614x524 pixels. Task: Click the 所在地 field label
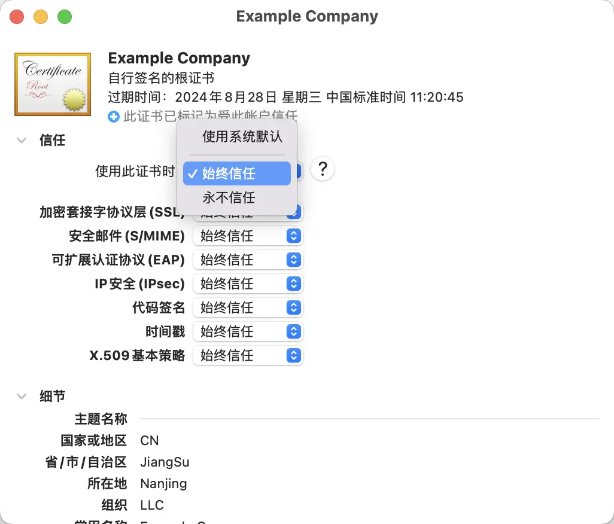107,484
